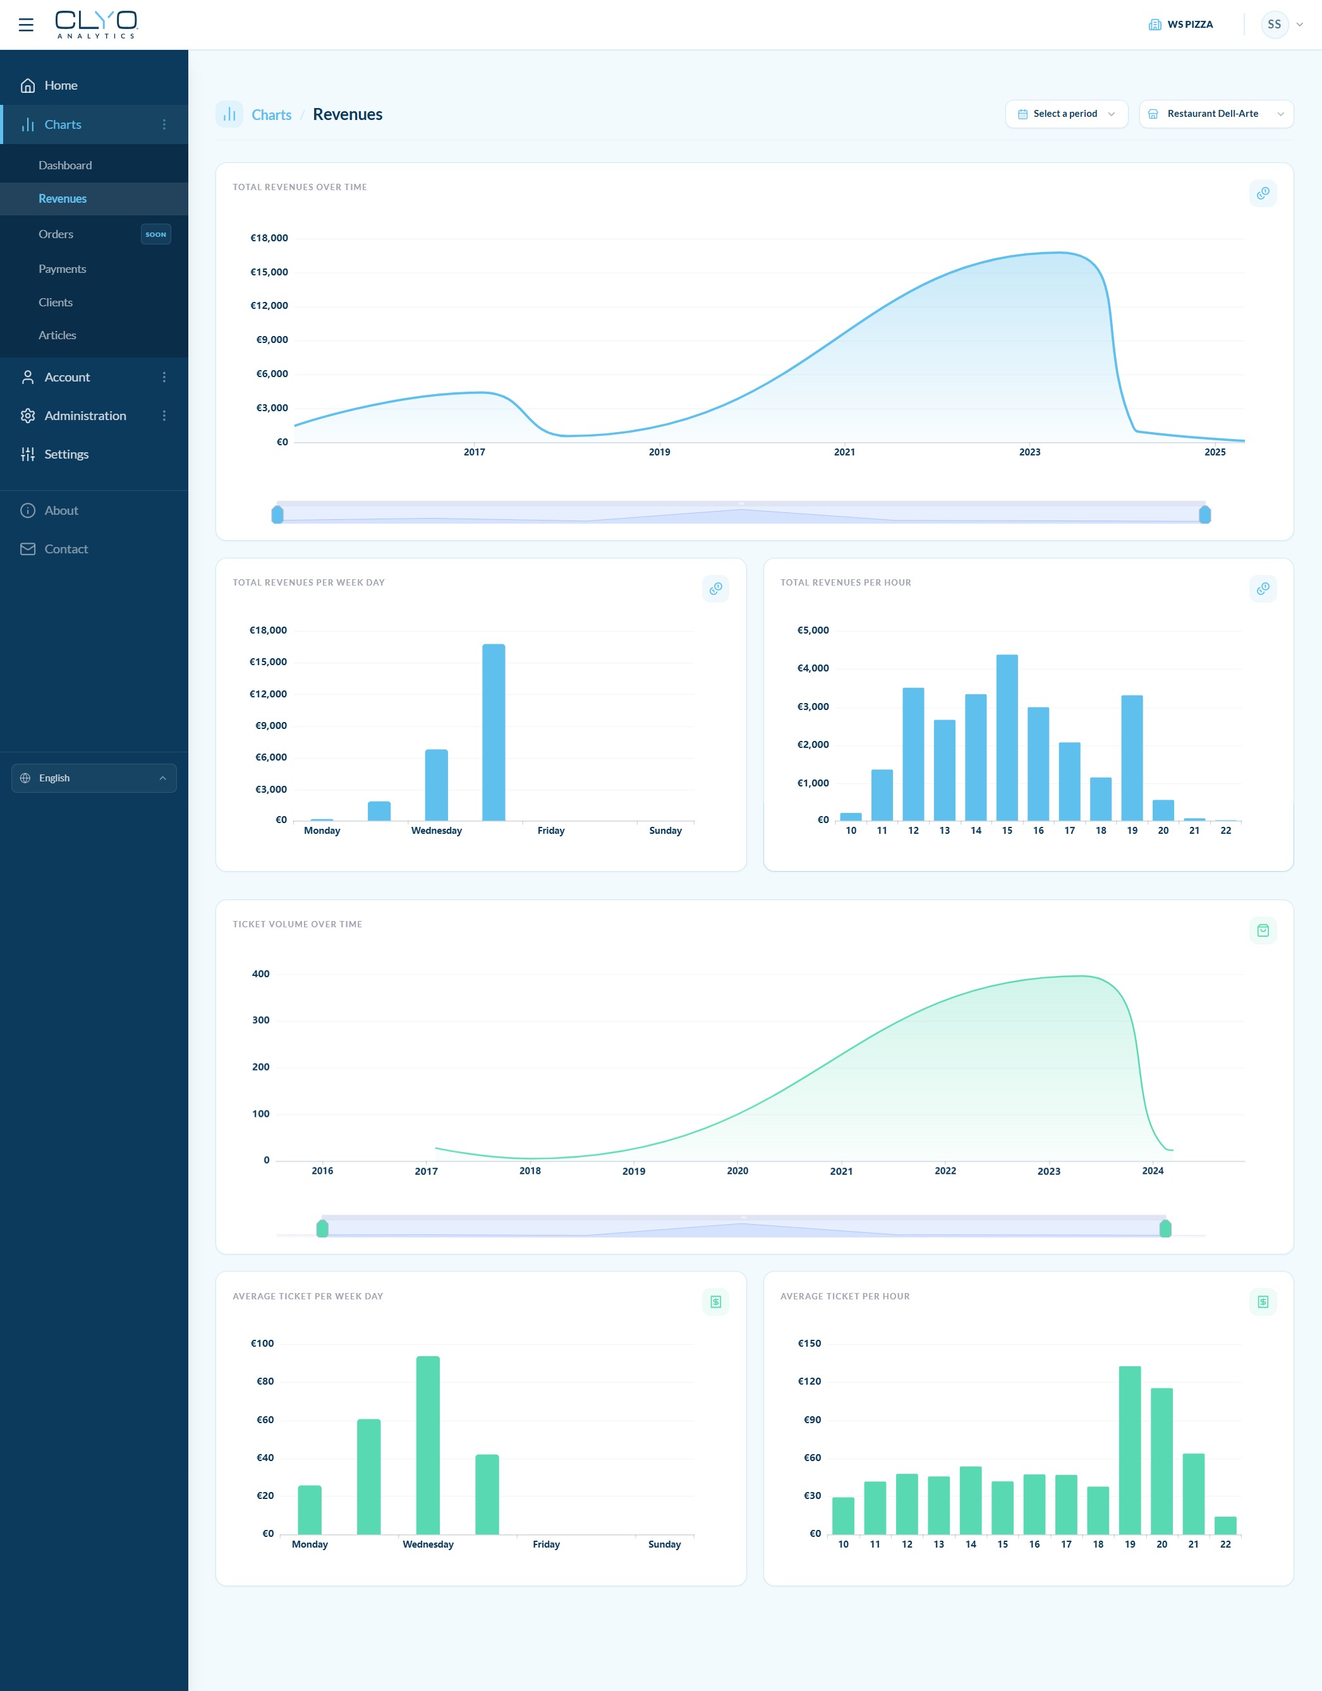The image size is (1322, 1691).
Task: Expand the English language selector
Action: 94,778
